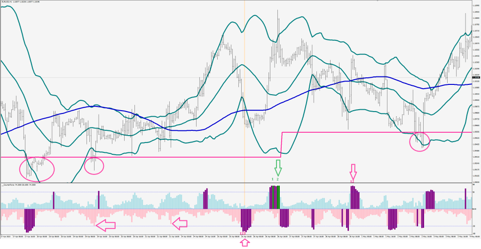Click the green number 2 label
Image resolution: width=481 pixels, height=249 pixels.
[x=278, y=179]
